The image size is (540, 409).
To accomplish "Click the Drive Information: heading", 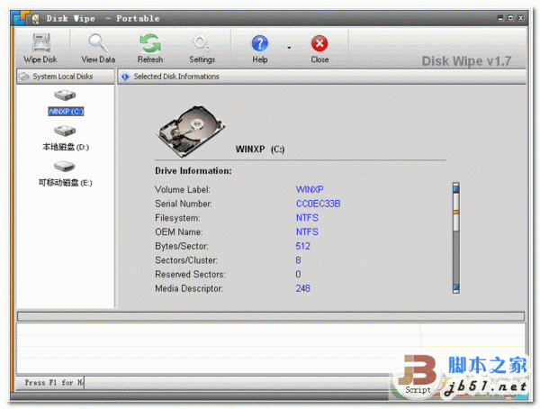I will 193,170.
